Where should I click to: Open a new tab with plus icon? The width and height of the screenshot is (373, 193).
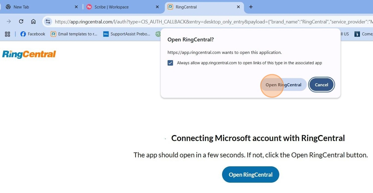pyautogui.click(x=251, y=7)
